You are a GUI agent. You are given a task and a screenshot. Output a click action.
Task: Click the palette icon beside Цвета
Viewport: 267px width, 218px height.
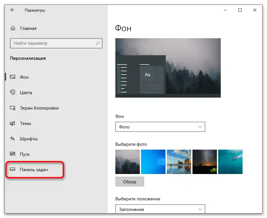click(13, 92)
